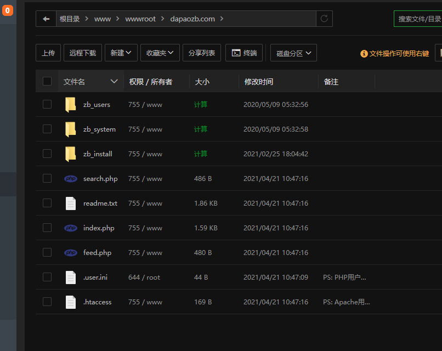
Task: Click the search.php PHP icon
Action: coord(71,178)
